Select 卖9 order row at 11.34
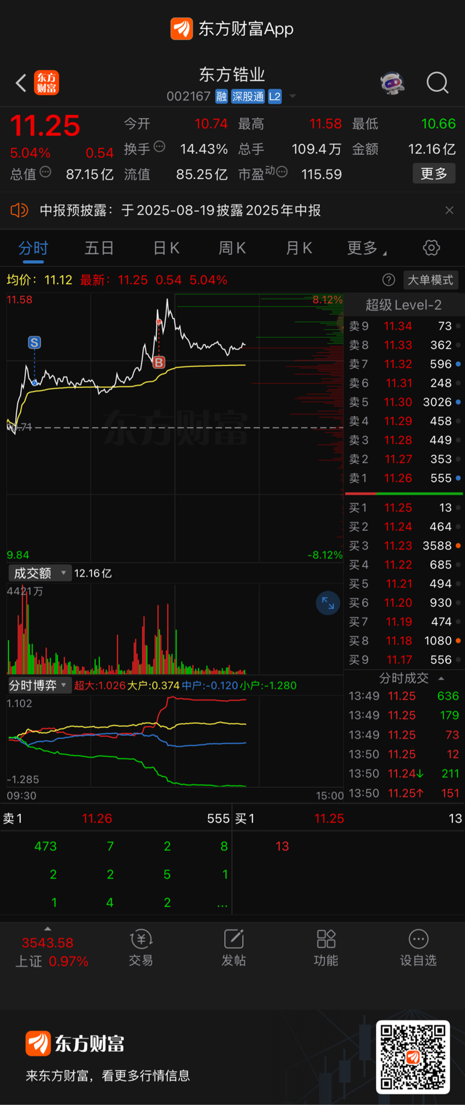Image resolution: width=465 pixels, height=1105 pixels. tap(403, 326)
